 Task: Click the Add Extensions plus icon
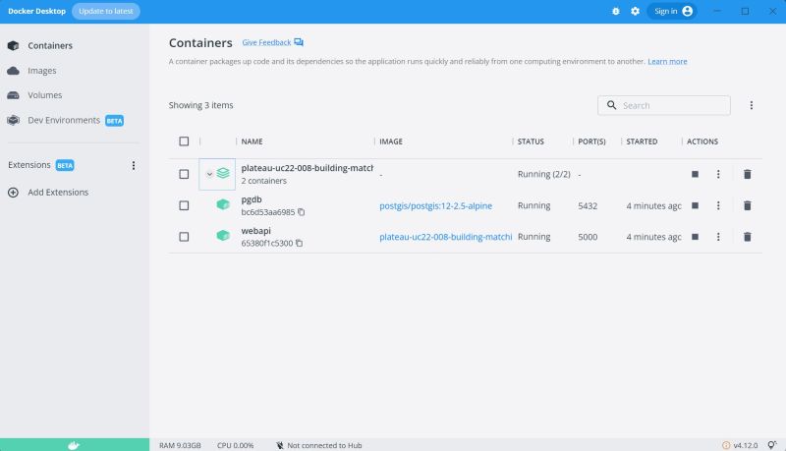(x=14, y=193)
